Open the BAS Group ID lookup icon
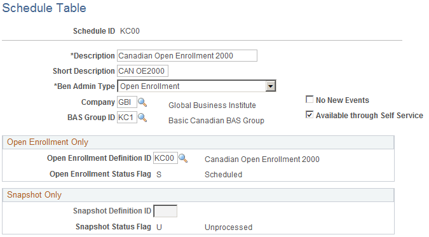The image size is (429, 237). click(142, 118)
